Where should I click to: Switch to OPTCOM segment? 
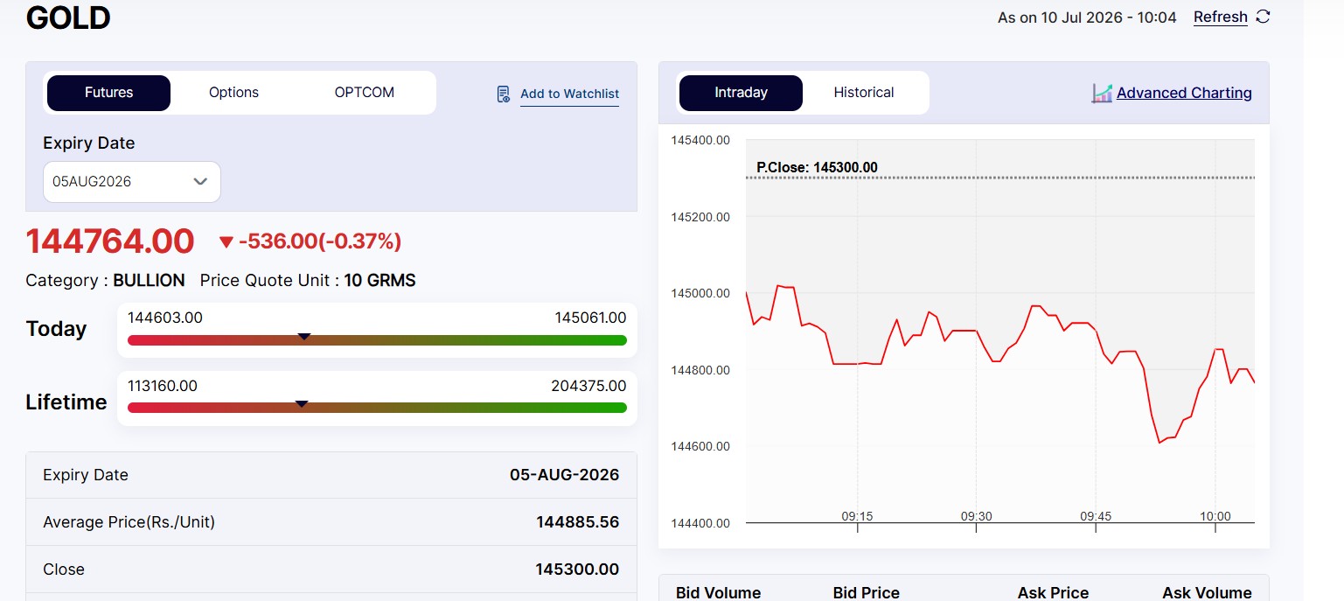click(x=365, y=93)
